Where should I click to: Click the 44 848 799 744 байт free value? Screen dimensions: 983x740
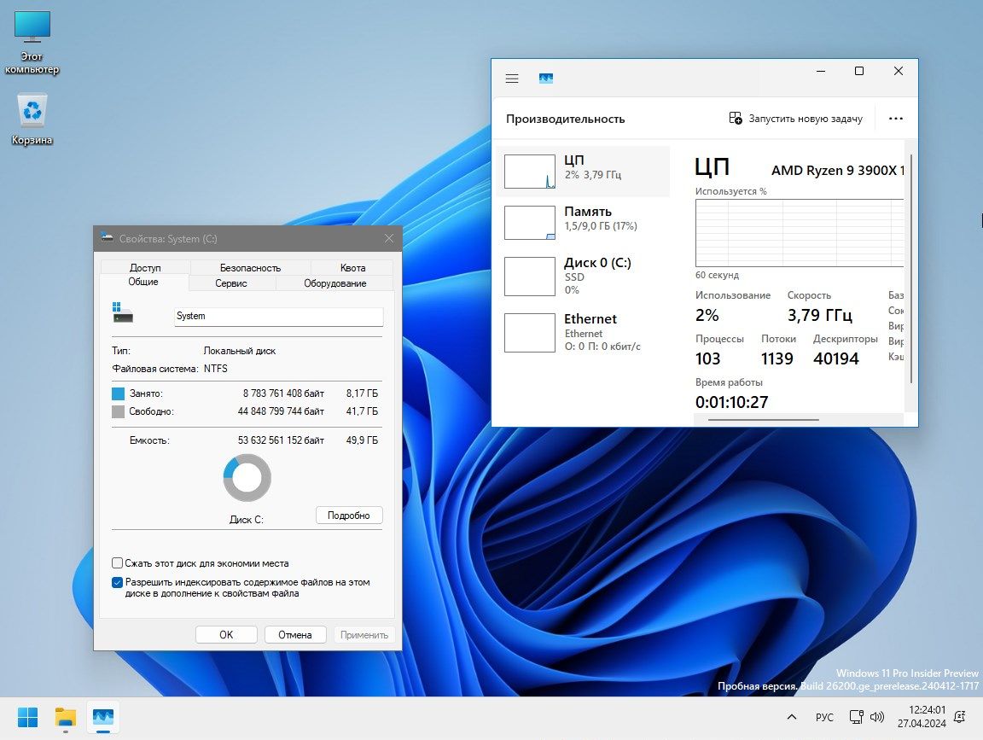(x=281, y=411)
